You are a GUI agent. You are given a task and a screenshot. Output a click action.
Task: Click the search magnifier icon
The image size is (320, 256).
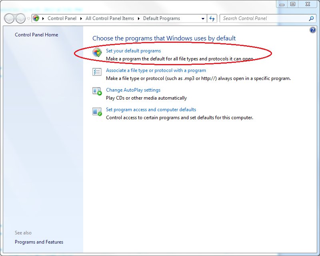click(312, 18)
